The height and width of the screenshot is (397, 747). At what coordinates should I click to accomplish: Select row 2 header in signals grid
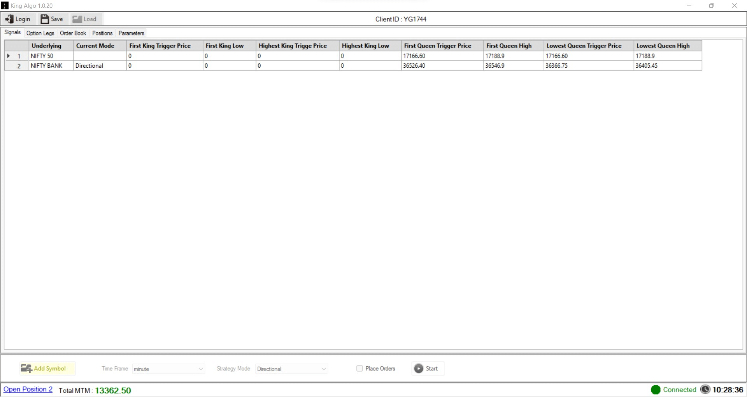click(17, 66)
